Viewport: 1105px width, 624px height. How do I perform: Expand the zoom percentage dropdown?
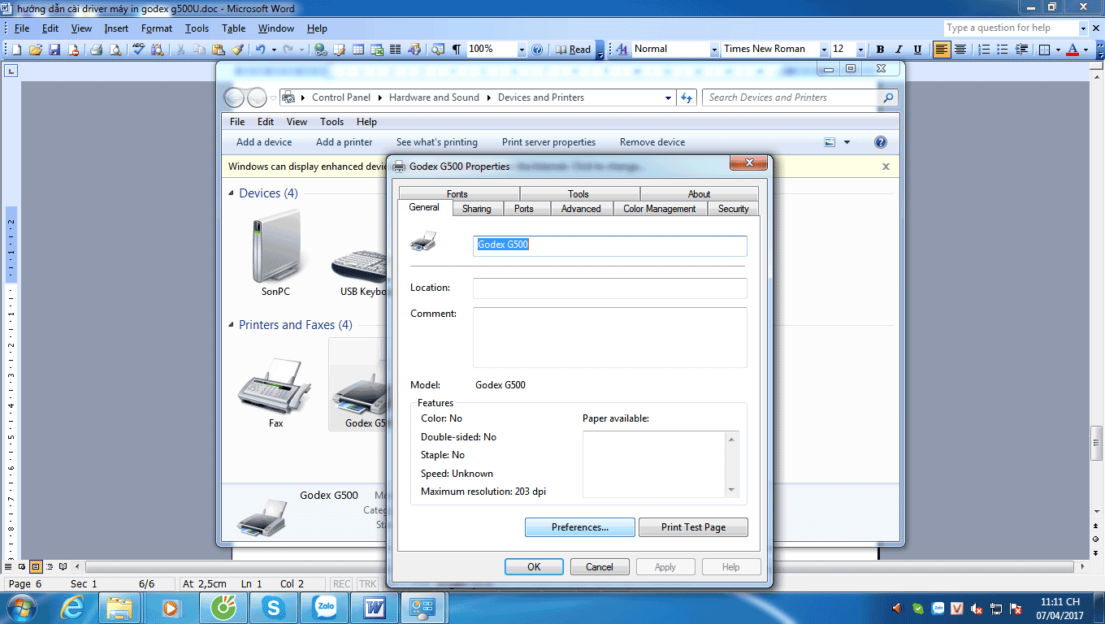(522, 50)
